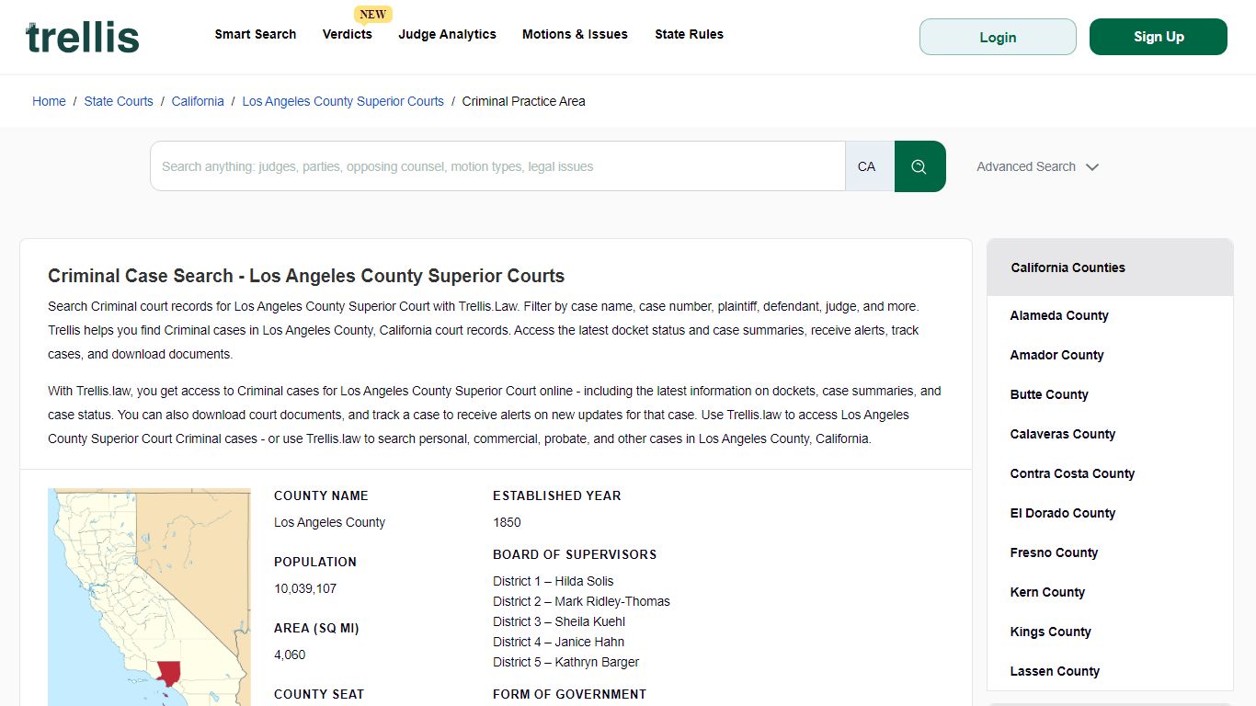Click the California county map thumbnail
The height and width of the screenshot is (706, 1256).
[x=149, y=598]
